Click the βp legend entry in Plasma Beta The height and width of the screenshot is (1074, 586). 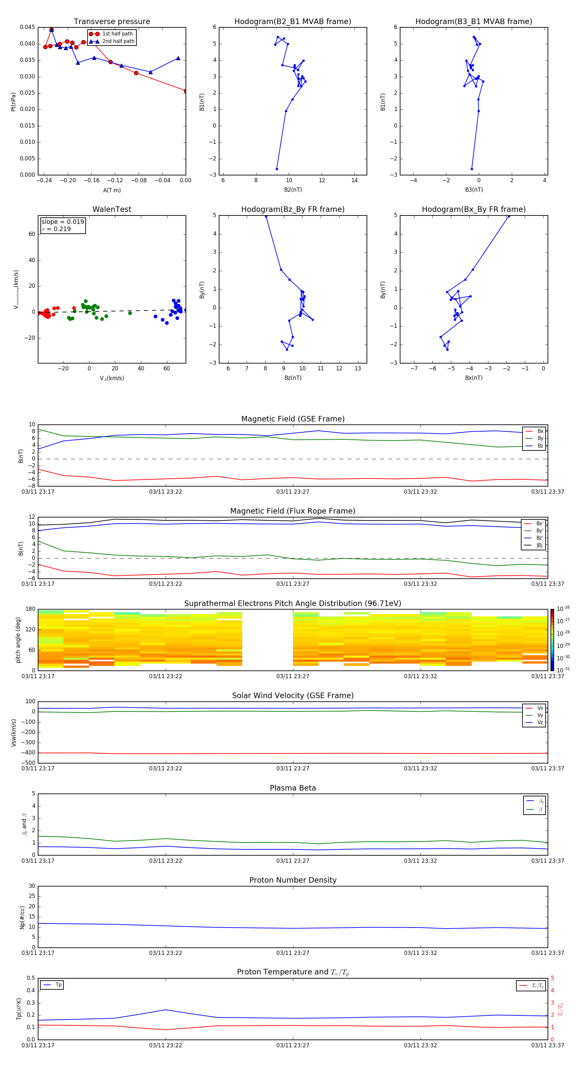535,801
